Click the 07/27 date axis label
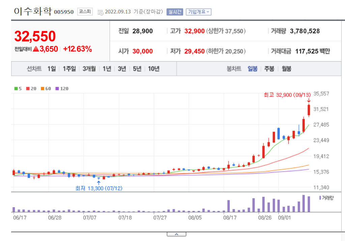 pos(160,217)
